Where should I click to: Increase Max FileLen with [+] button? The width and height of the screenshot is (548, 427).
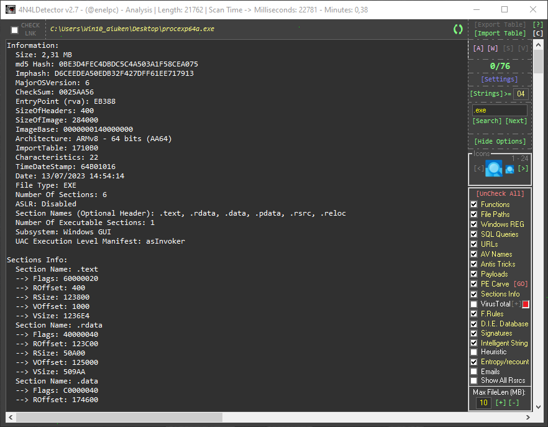tap(501, 403)
